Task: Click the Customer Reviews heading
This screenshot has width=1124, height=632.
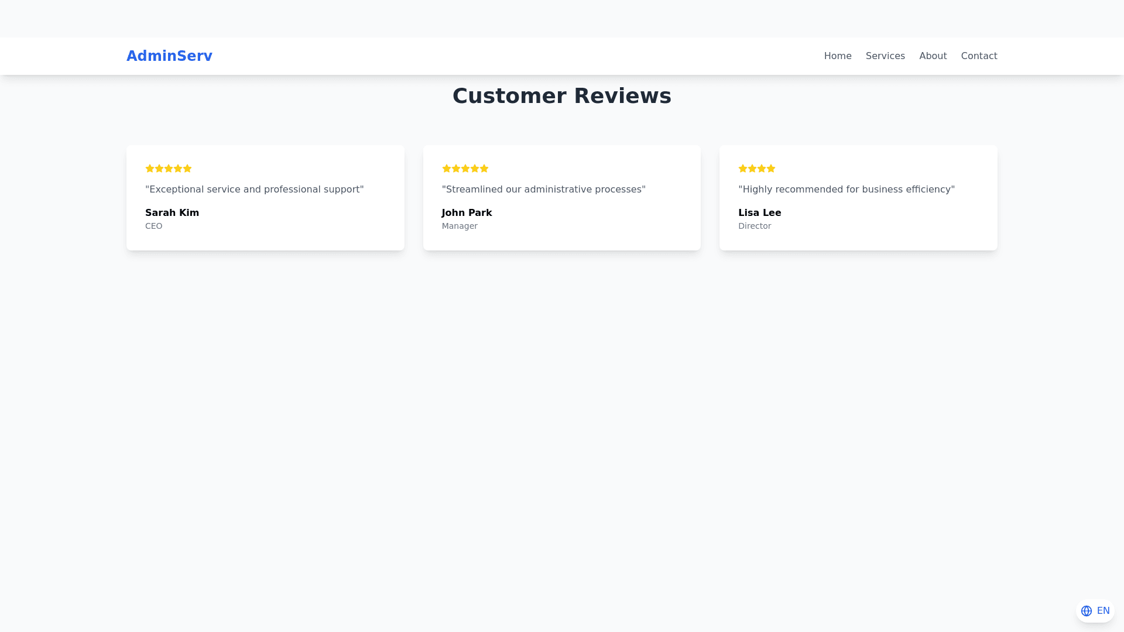Action: 561,96
